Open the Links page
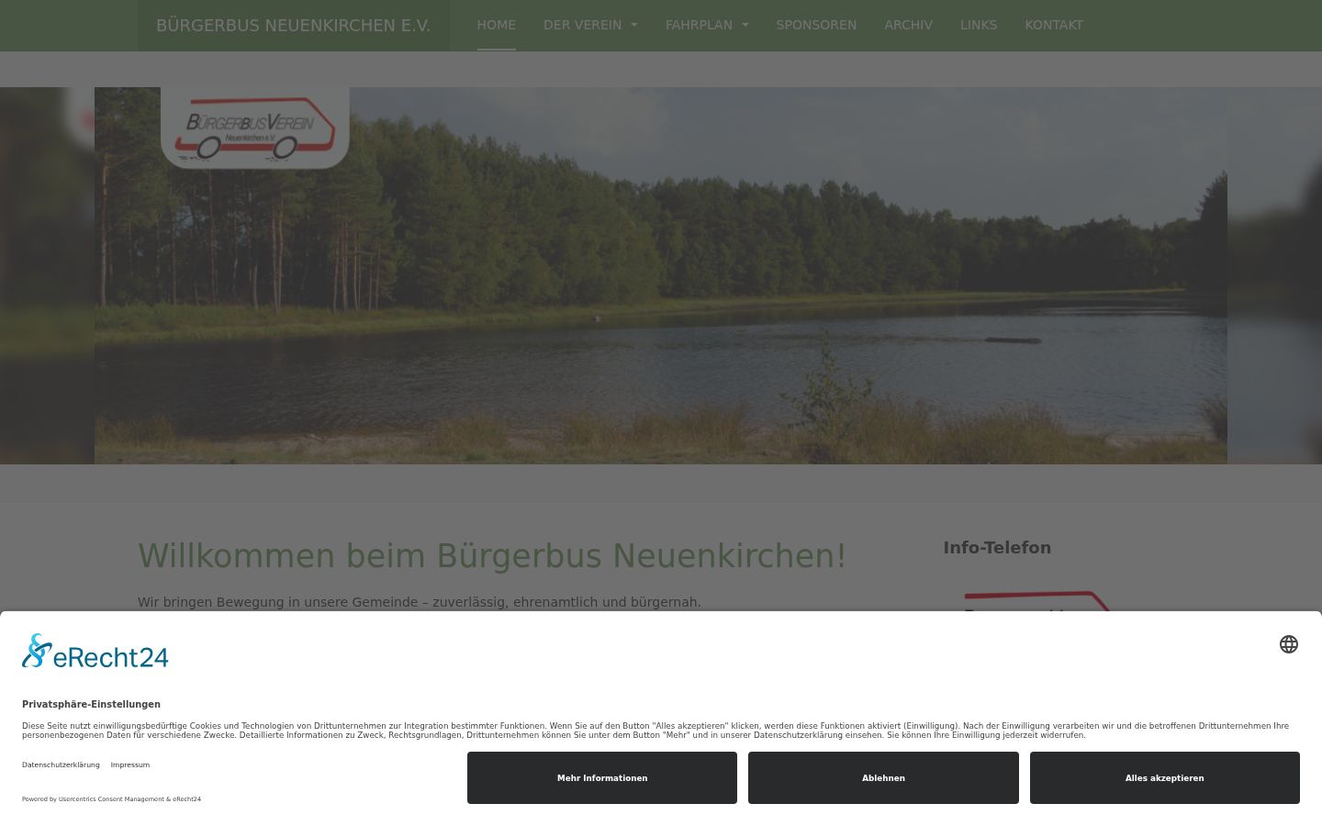This screenshot has width=1322, height=826. (x=979, y=25)
